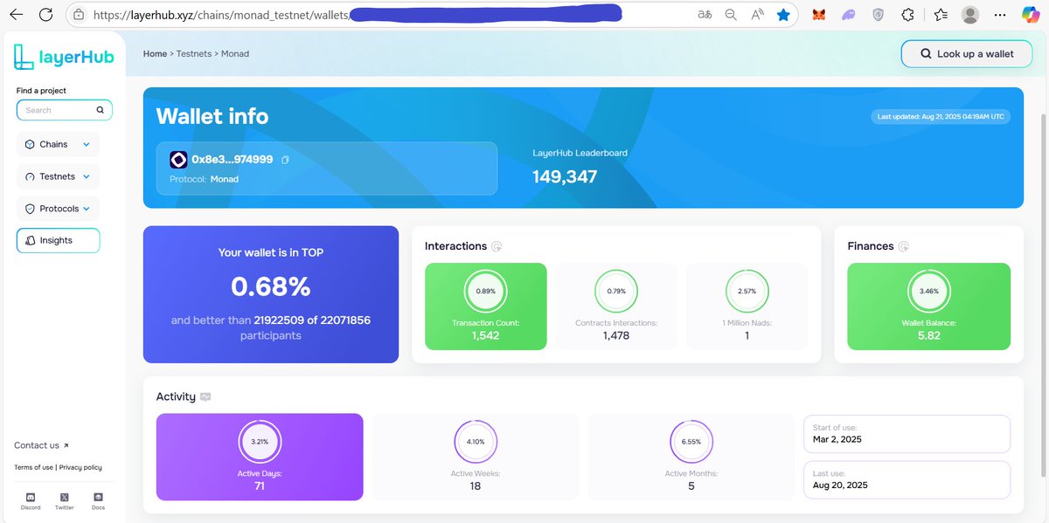Launch Copilot from the toolbar
1049x523 pixels.
point(1032,15)
